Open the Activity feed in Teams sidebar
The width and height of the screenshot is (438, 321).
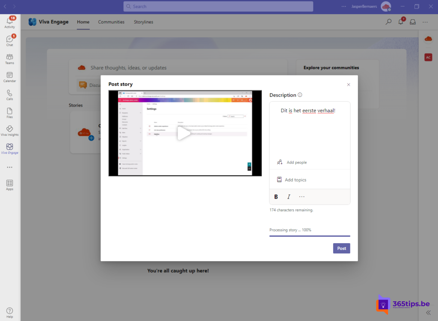(9, 22)
